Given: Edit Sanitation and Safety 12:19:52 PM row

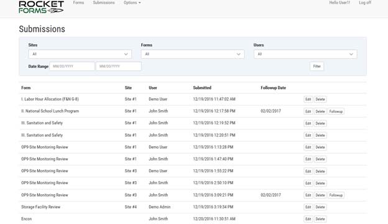Looking at the screenshot, I should [308, 123].
